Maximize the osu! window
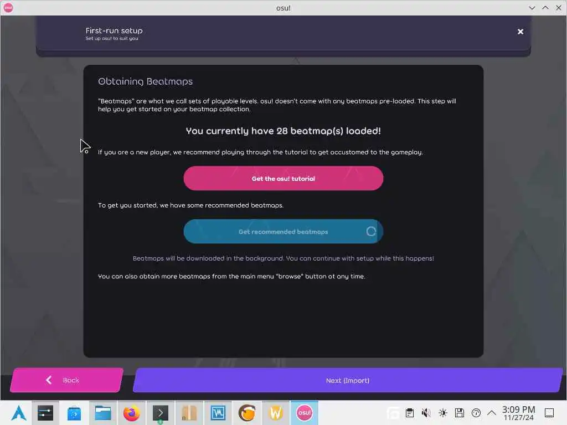The width and height of the screenshot is (567, 425). coord(545,8)
